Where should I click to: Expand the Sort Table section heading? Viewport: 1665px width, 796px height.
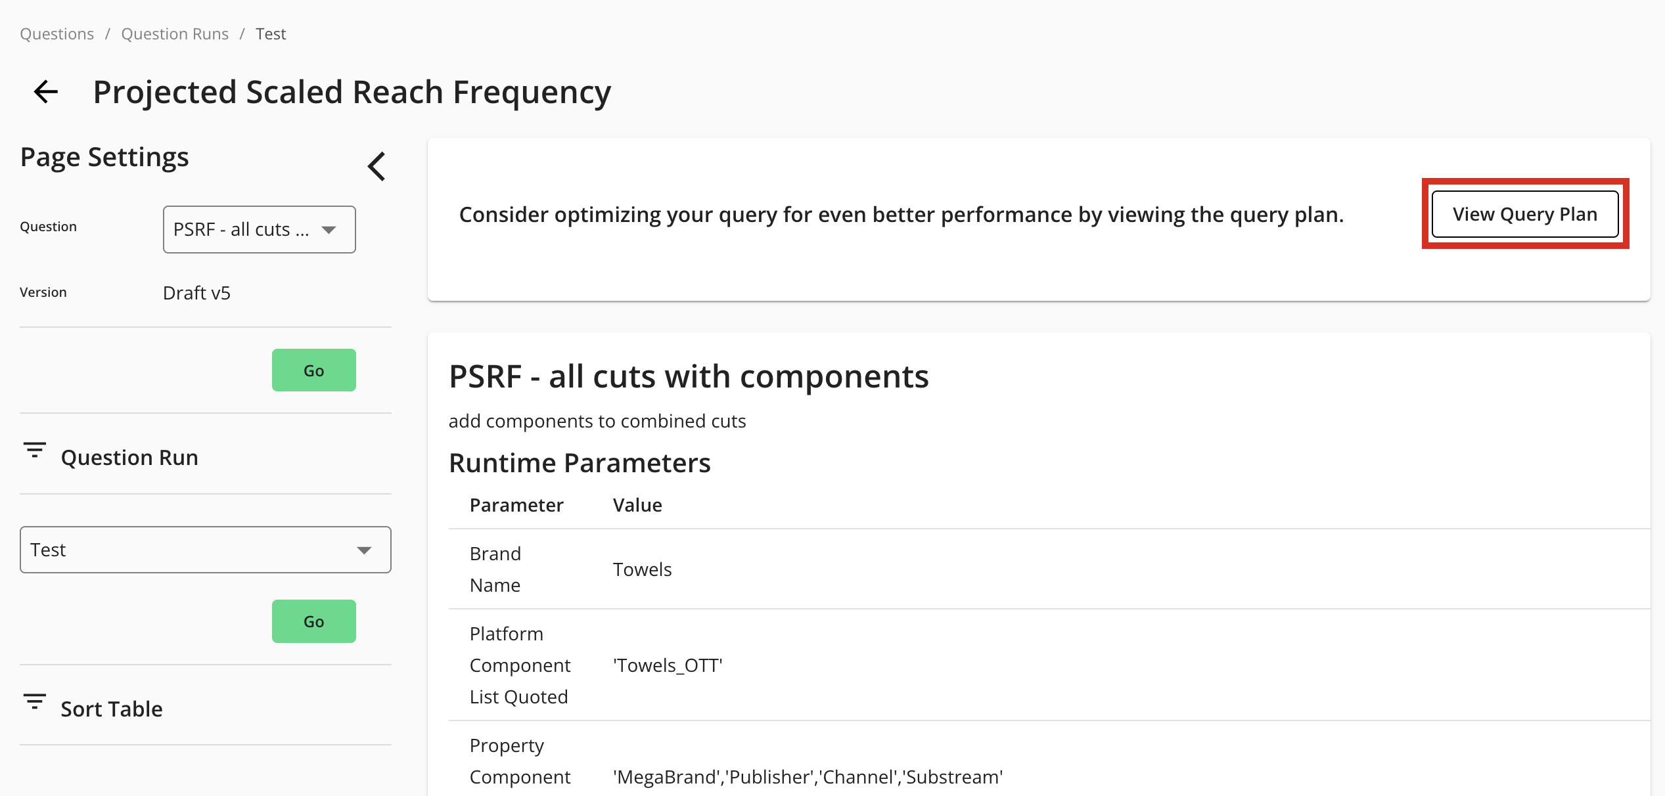point(112,709)
